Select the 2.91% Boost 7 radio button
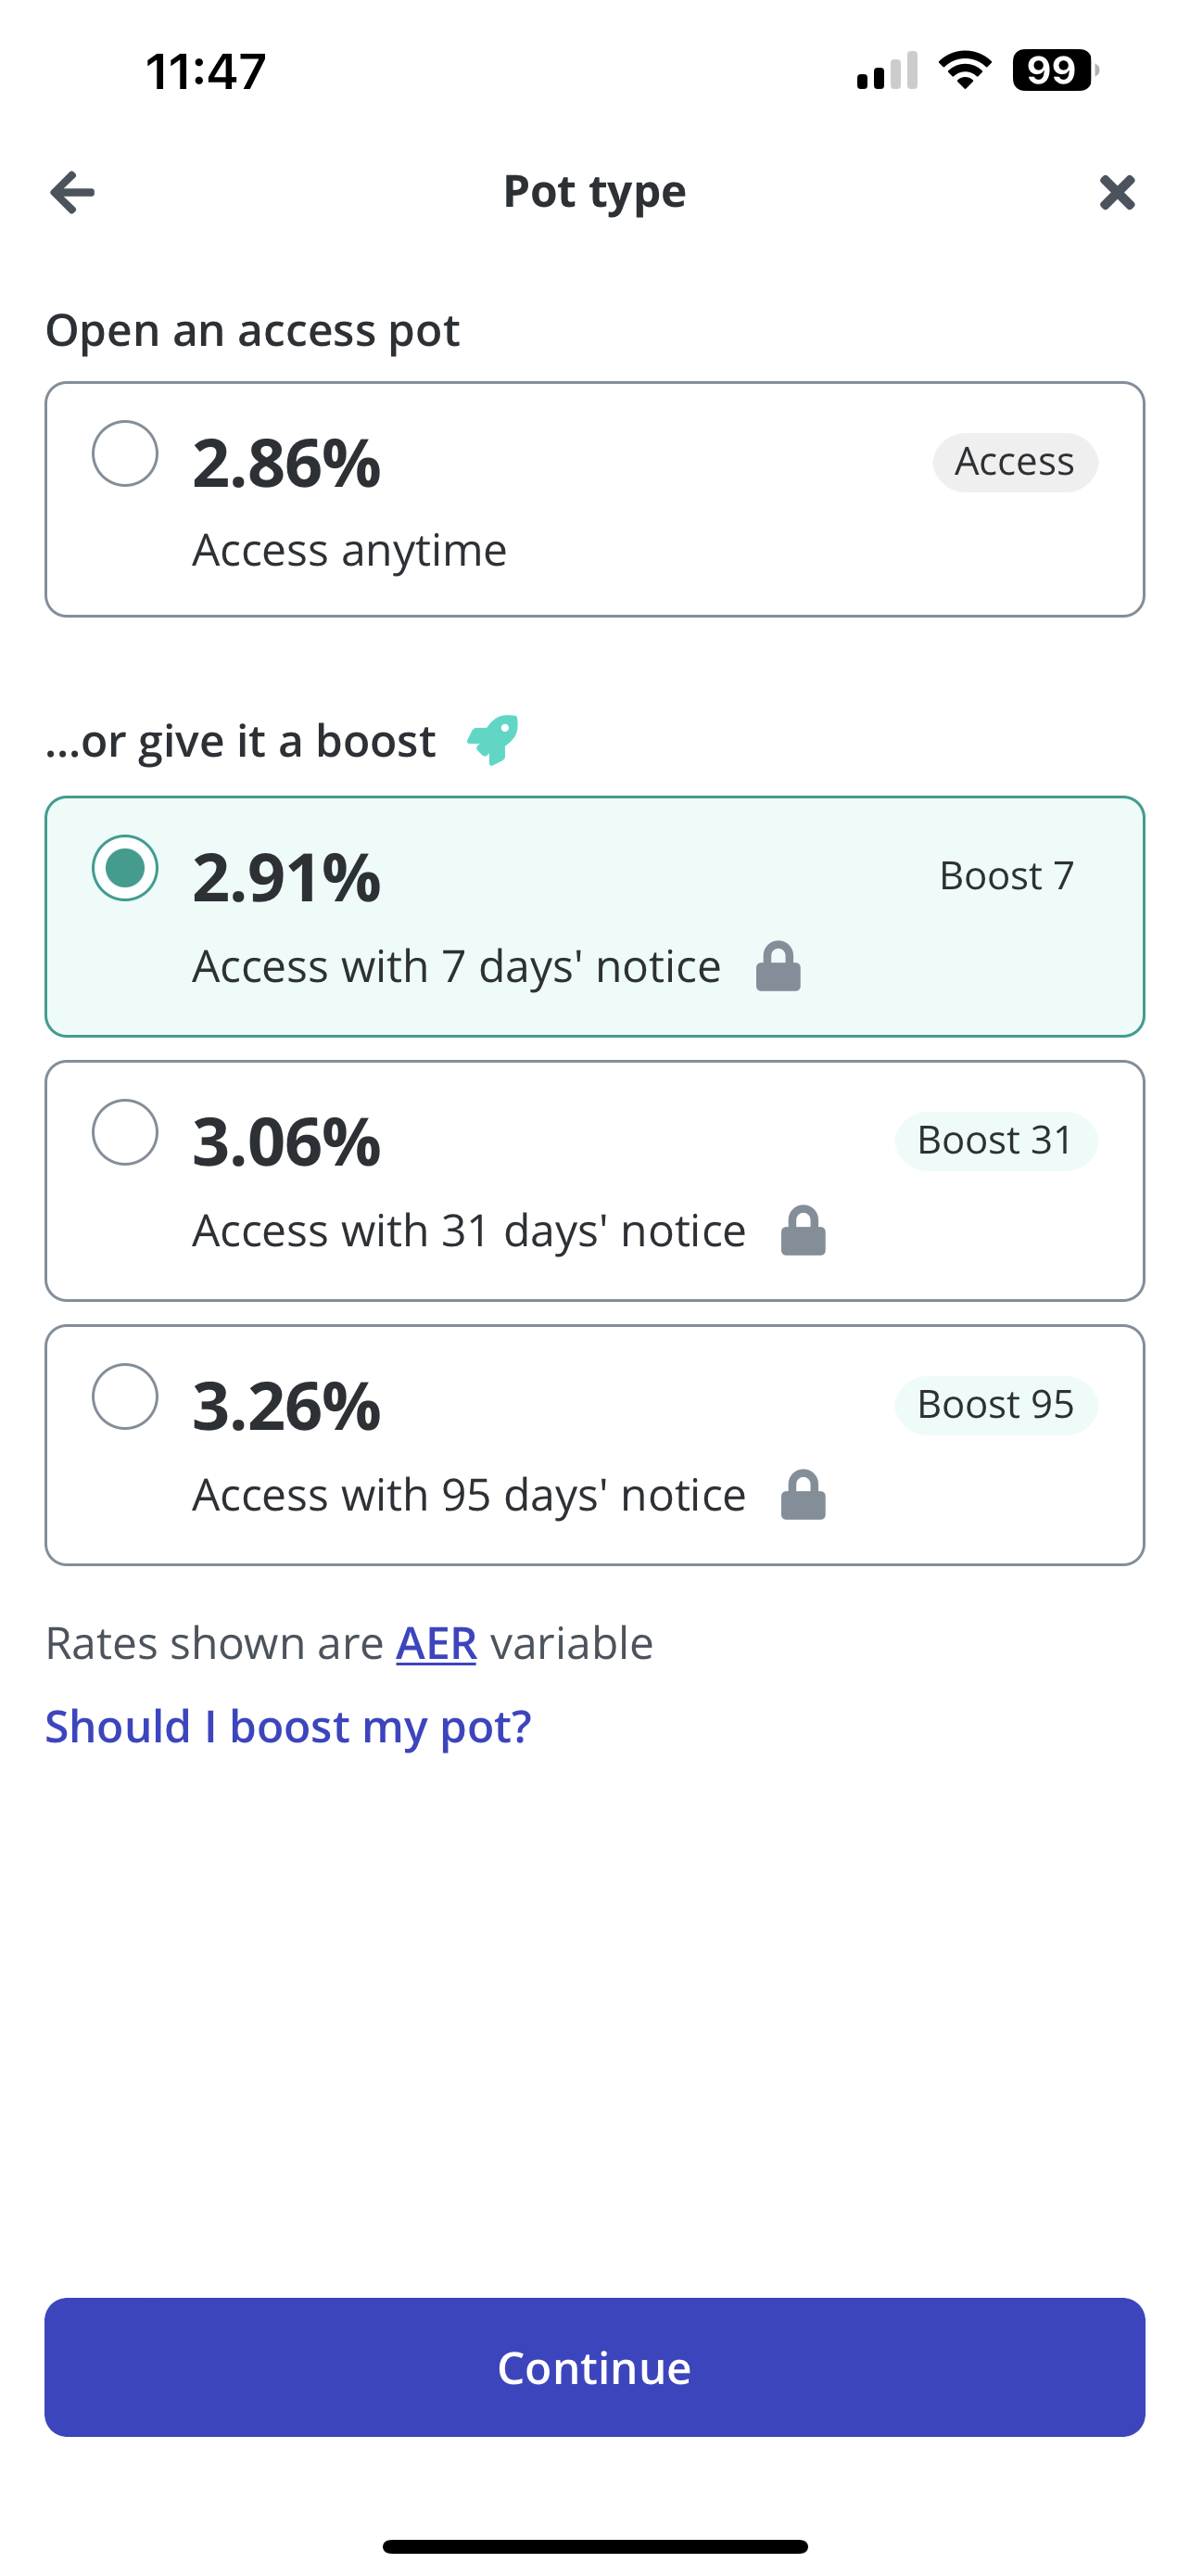 [125, 867]
